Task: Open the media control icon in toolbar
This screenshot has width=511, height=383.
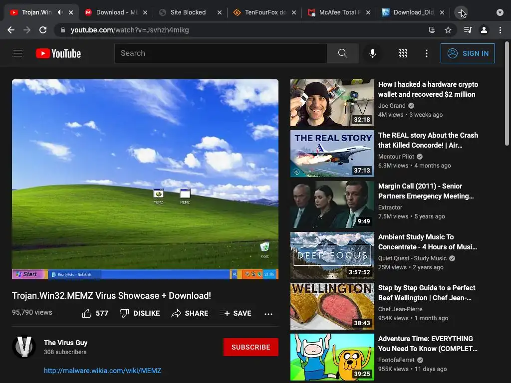Action: [468, 30]
